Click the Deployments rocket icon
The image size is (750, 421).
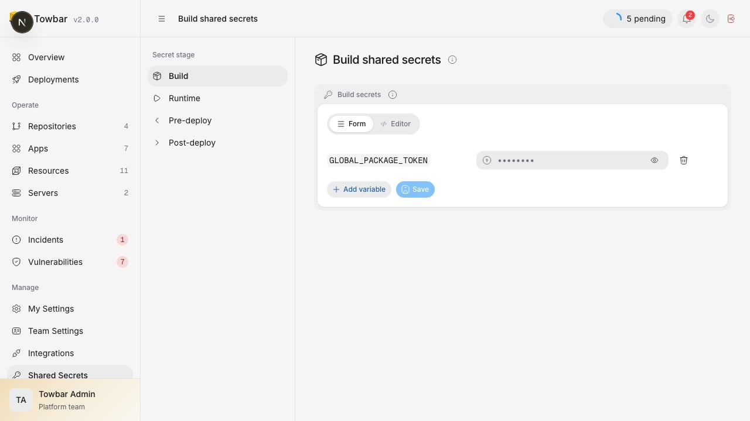pos(16,80)
